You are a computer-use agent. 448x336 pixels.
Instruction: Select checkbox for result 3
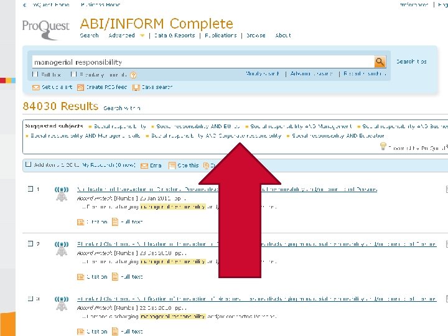[30, 299]
